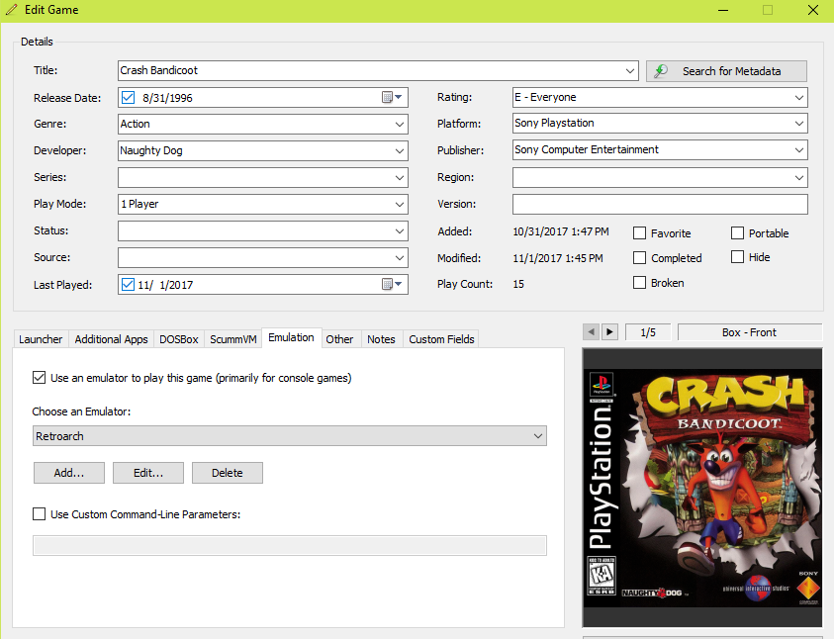This screenshot has width=834, height=639.
Task: Click the 1/5 image counter field
Action: point(648,332)
